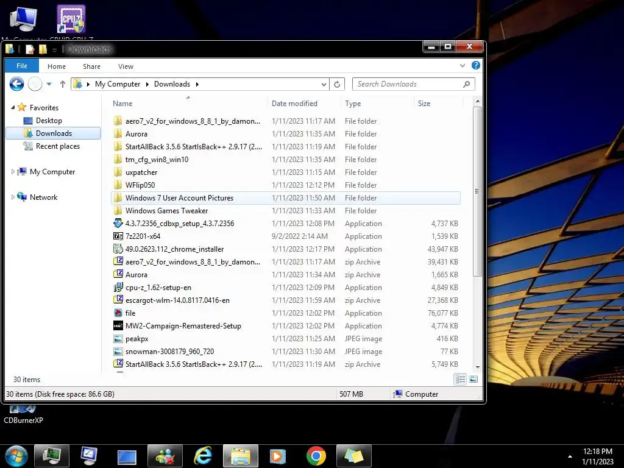
Task: Click Downloads in address breadcrumb
Action: click(x=172, y=84)
